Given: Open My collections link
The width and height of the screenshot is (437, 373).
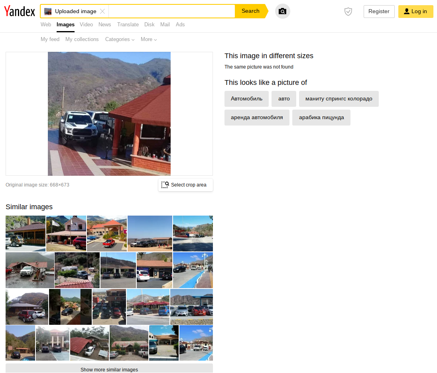Looking at the screenshot, I should pos(82,39).
